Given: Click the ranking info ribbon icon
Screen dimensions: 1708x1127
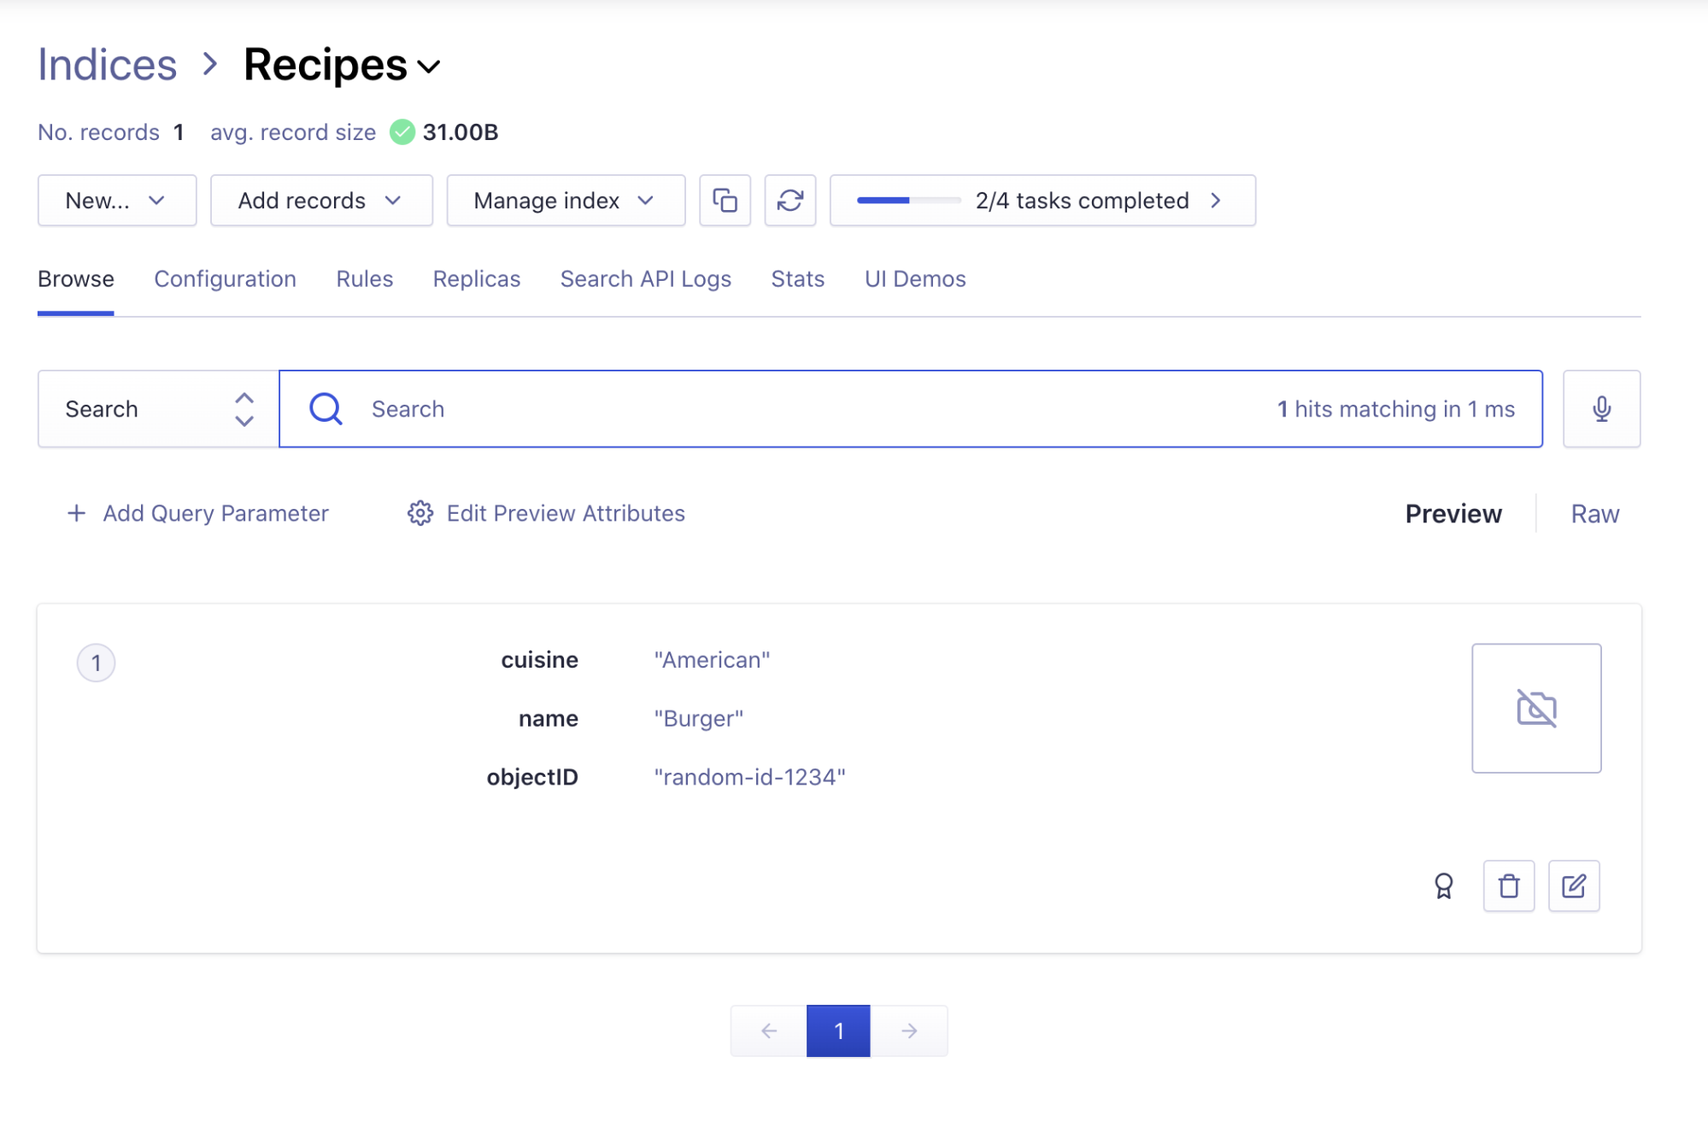Looking at the screenshot, I should click(x=1443, y=886).
